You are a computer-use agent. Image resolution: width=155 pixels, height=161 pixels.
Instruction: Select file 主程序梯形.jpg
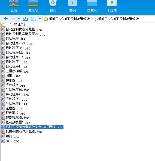pos(15,71)
